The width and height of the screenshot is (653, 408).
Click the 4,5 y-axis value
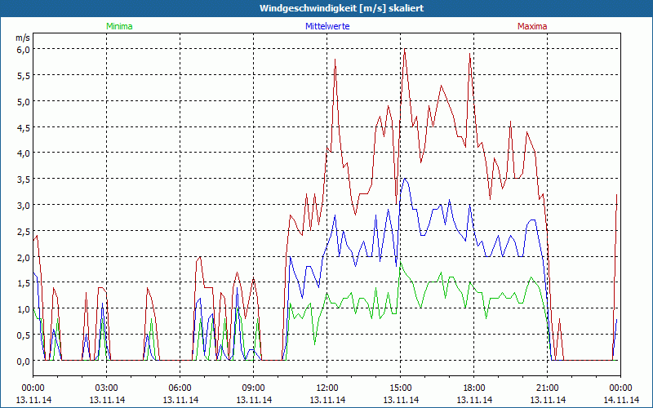[x=23, y=127]
